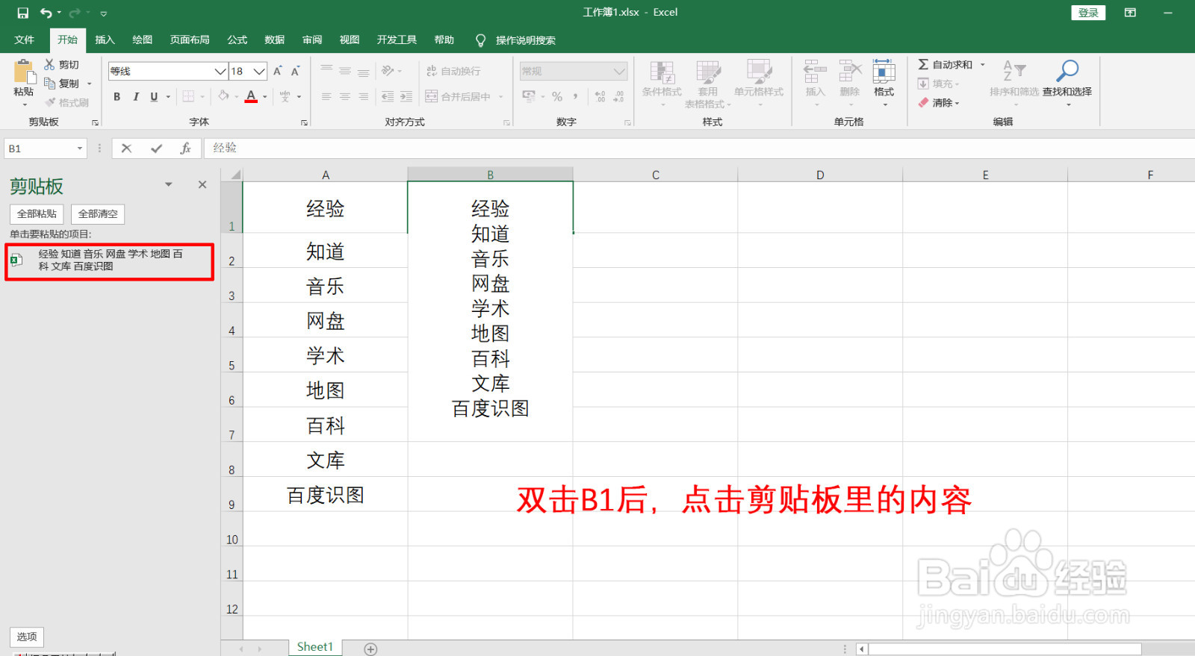Select column C header
This screenshot has height=656, width=1195.
pyautogui.click(x=655, y=175)
